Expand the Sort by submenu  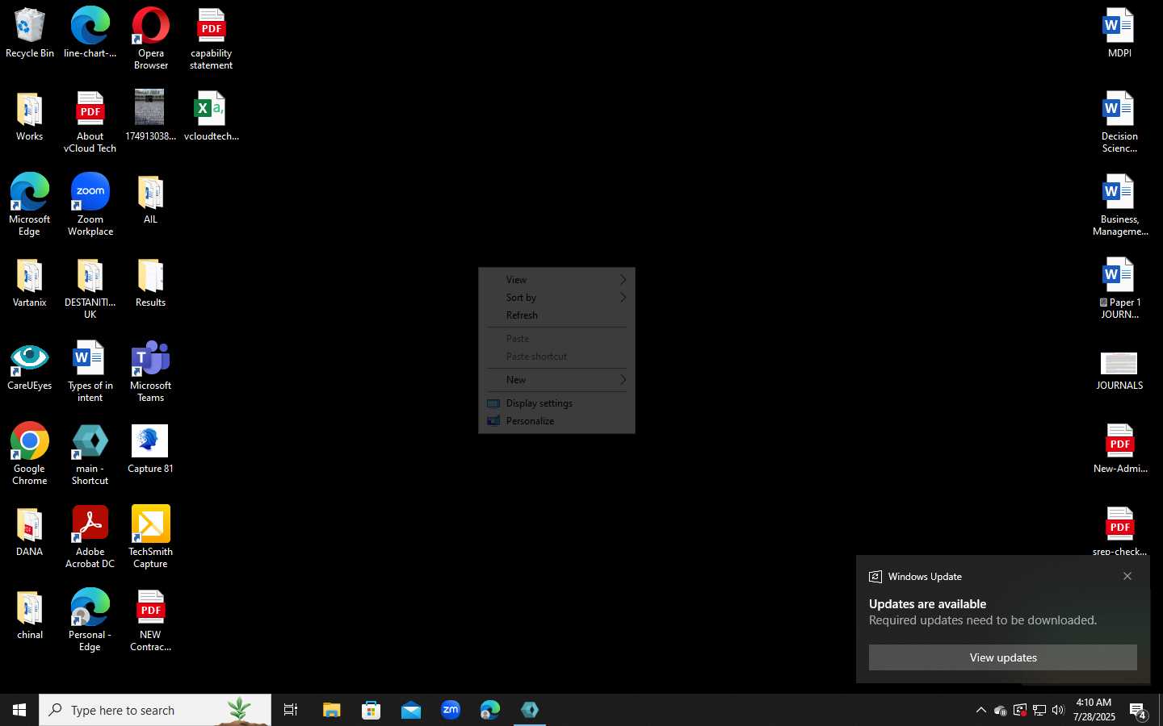tap(557, 298)
